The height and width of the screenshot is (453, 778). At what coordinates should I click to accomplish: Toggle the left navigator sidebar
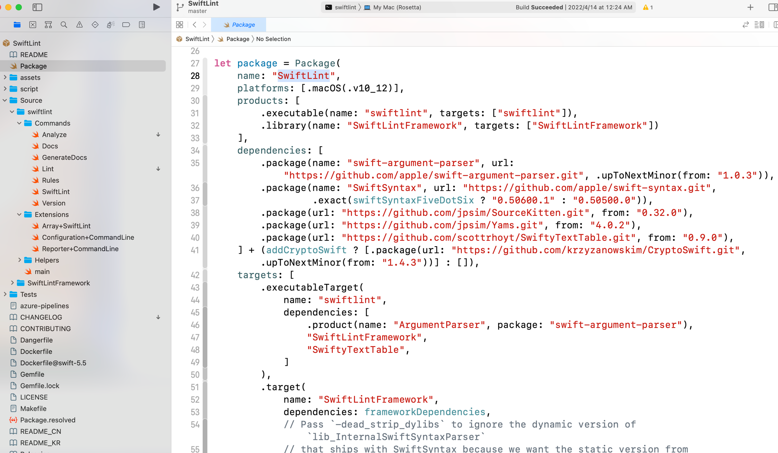point(37,7)
